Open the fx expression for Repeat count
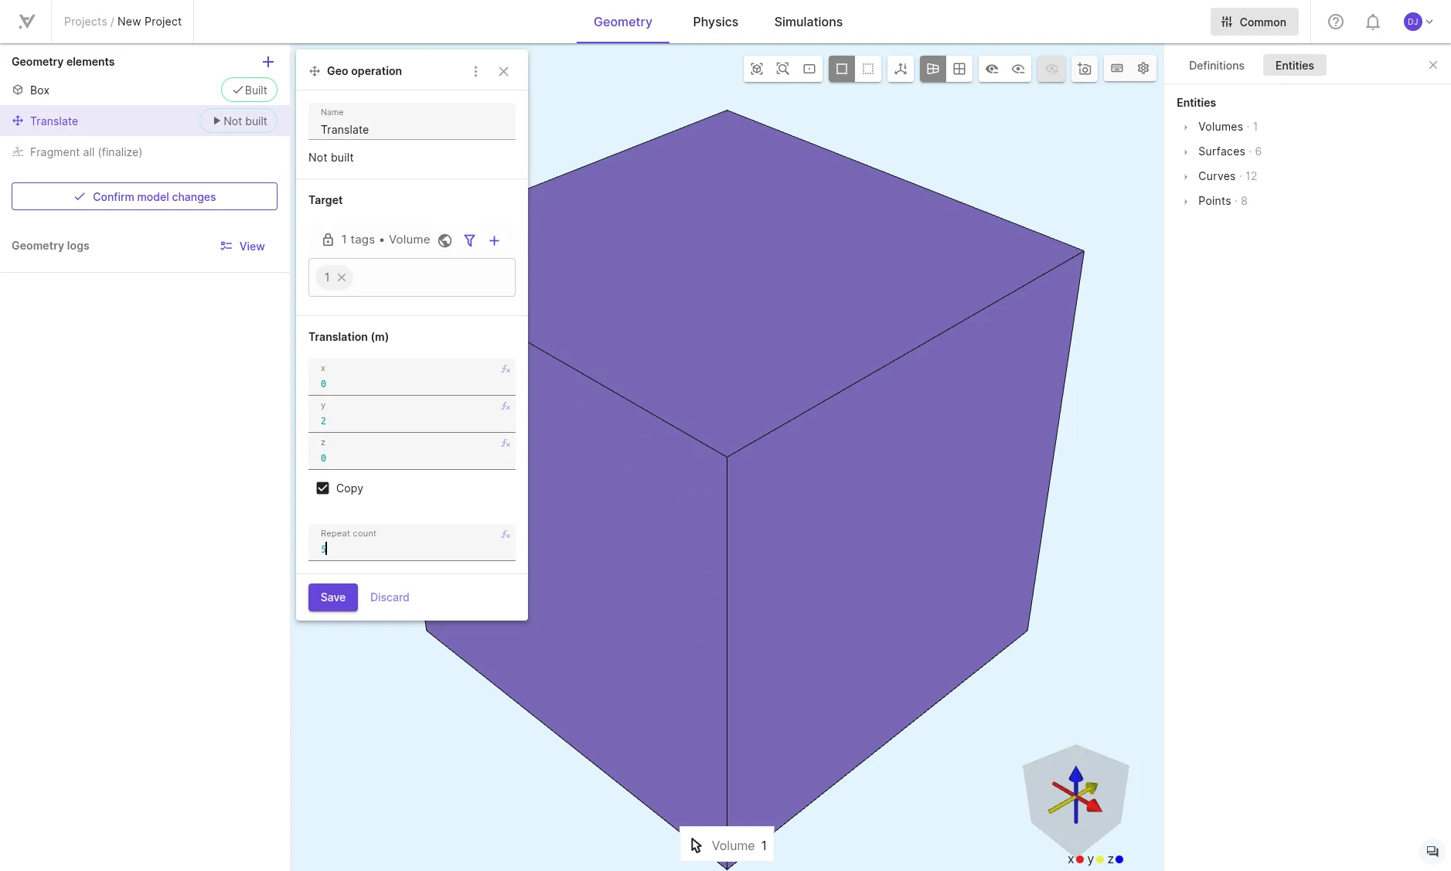The image size is (1451, 871). click(506, 535)
